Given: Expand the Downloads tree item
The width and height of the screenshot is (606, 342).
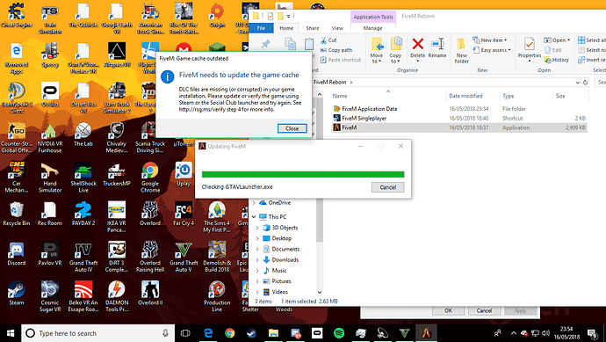Looking at the screenshot, I should point(257,260).
